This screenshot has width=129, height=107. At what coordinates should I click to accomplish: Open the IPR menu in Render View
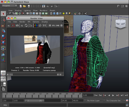tap(29, 22)
